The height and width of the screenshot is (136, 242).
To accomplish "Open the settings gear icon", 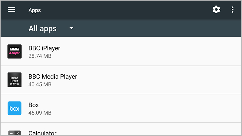I will (x=216, y=10).
